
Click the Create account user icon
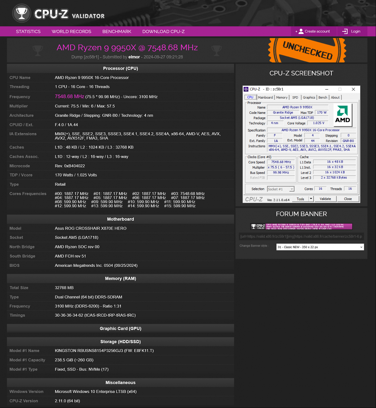pyautogui.click(x=301, y=31)
